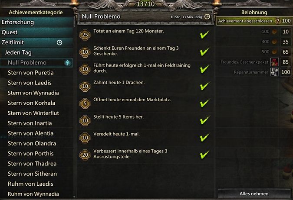Screen dimensions: 293x200
Task: Click the 5-point badge for Marktplatz task
Action: pos(85,103)
